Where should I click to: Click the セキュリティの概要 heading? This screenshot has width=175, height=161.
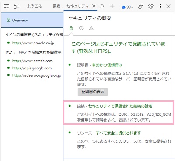point(90,18)
